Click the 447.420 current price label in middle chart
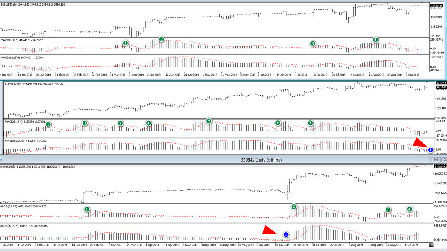Viewport: 447px width, 251px height. click(441, 87)
